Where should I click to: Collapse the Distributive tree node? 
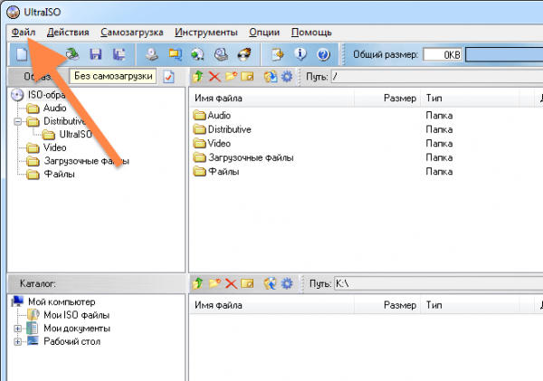[x=18, y=121]
